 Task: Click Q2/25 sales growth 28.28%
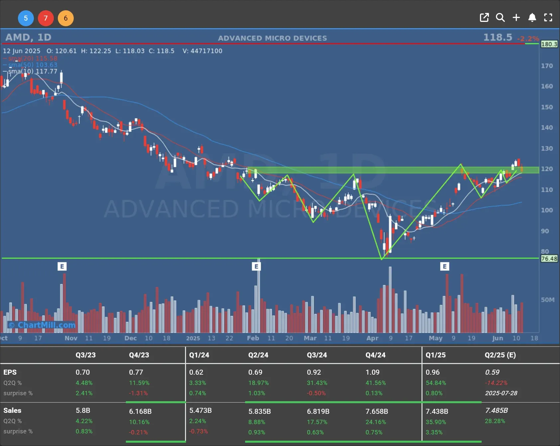495,421
